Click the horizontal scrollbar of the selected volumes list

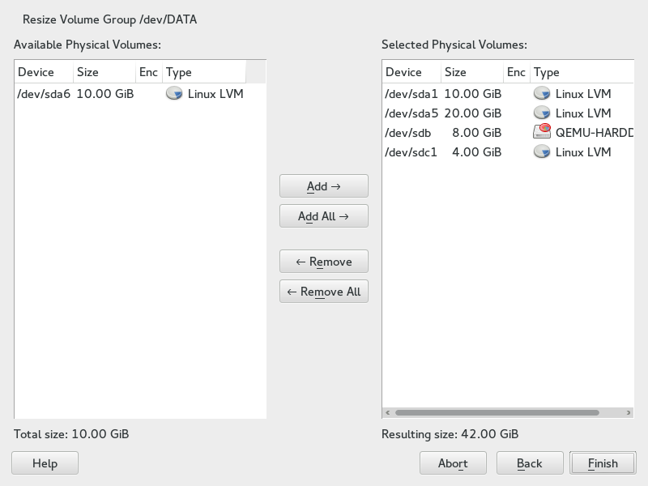coord(496,412)
